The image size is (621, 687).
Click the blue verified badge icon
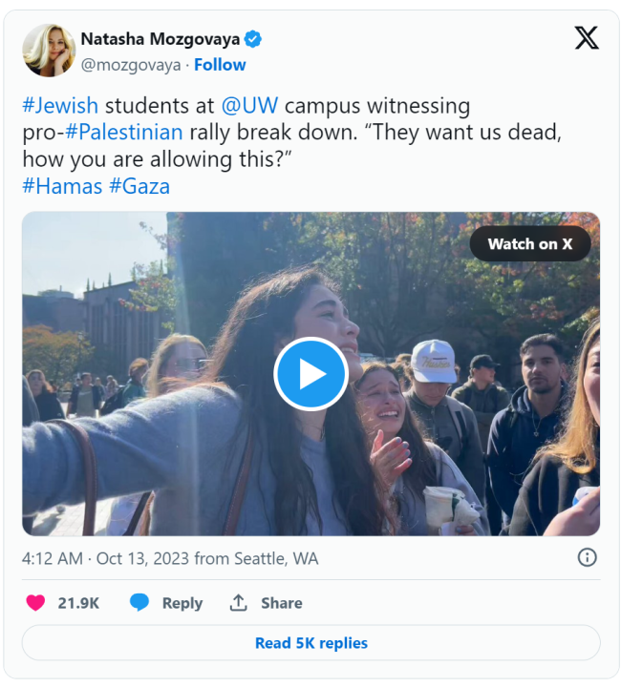click(253, 39)
